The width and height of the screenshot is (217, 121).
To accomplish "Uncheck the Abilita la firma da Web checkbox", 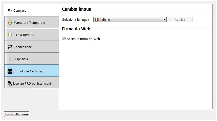I will (x=64, y=39).
